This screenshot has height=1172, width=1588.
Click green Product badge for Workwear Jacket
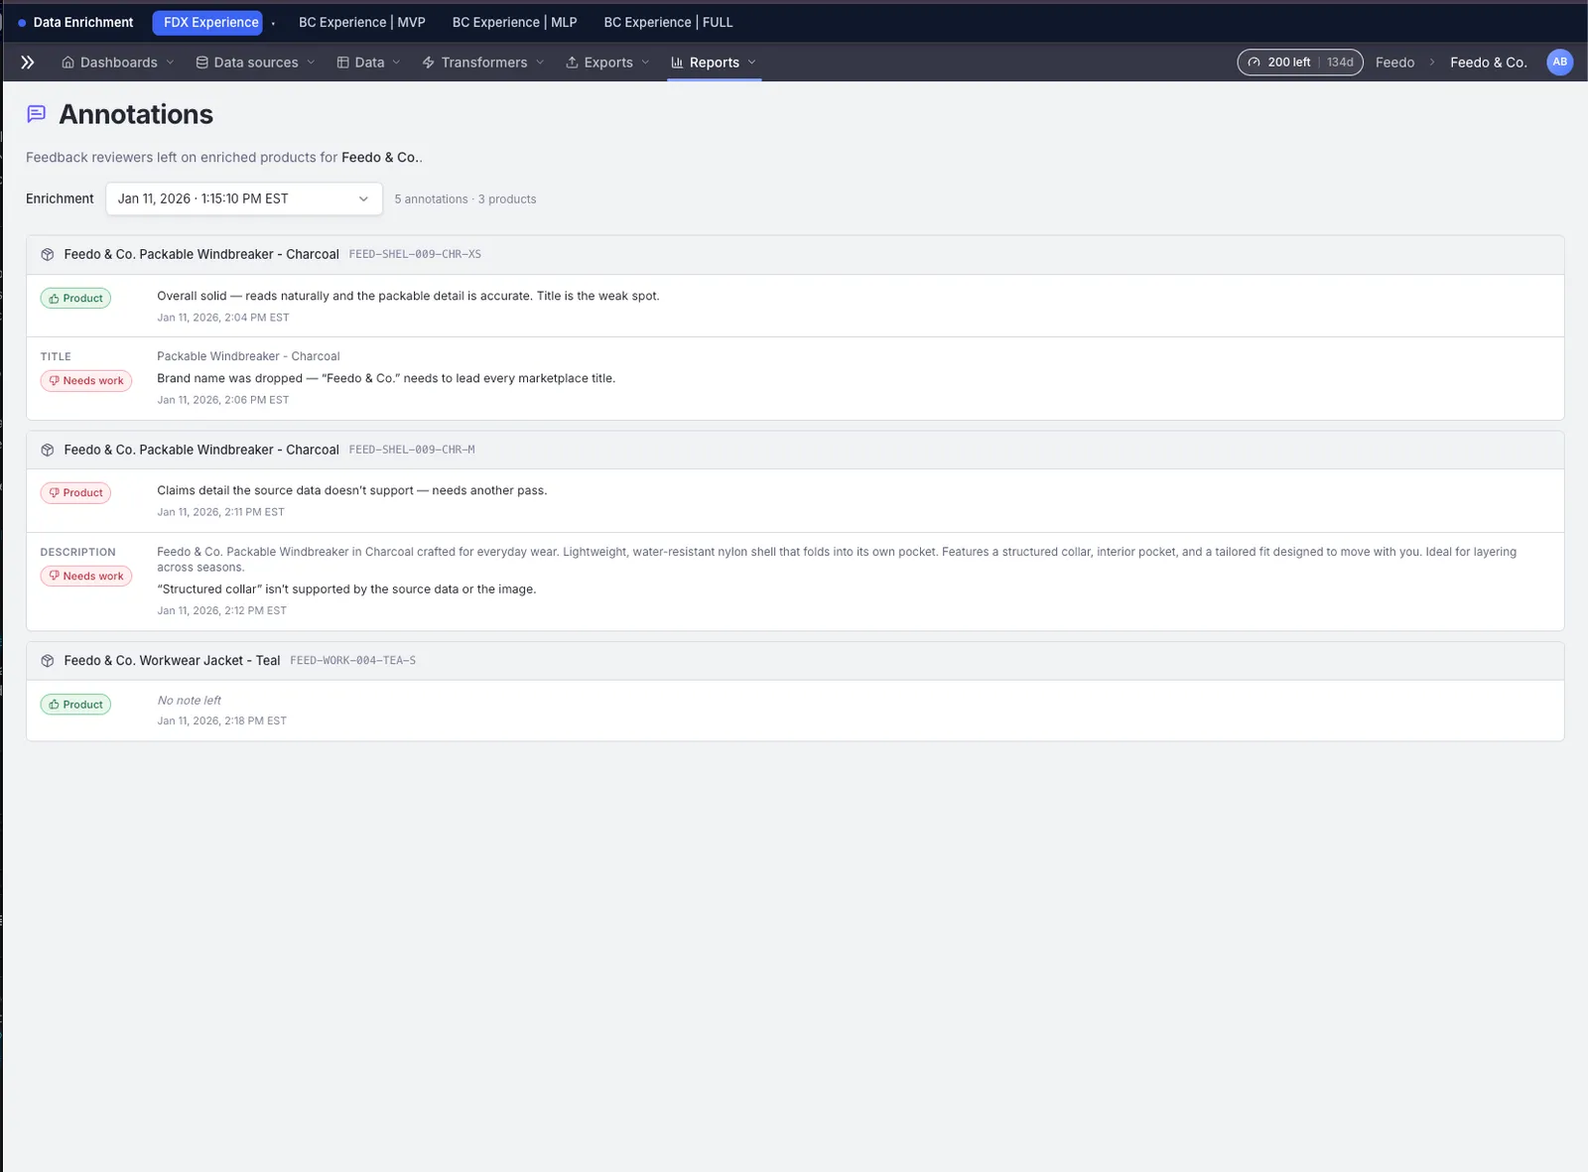tap(75, 705)
